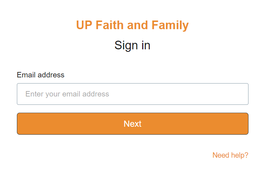Continue sign in by clicking Next
Screen dimensions: 265x171
132,124
